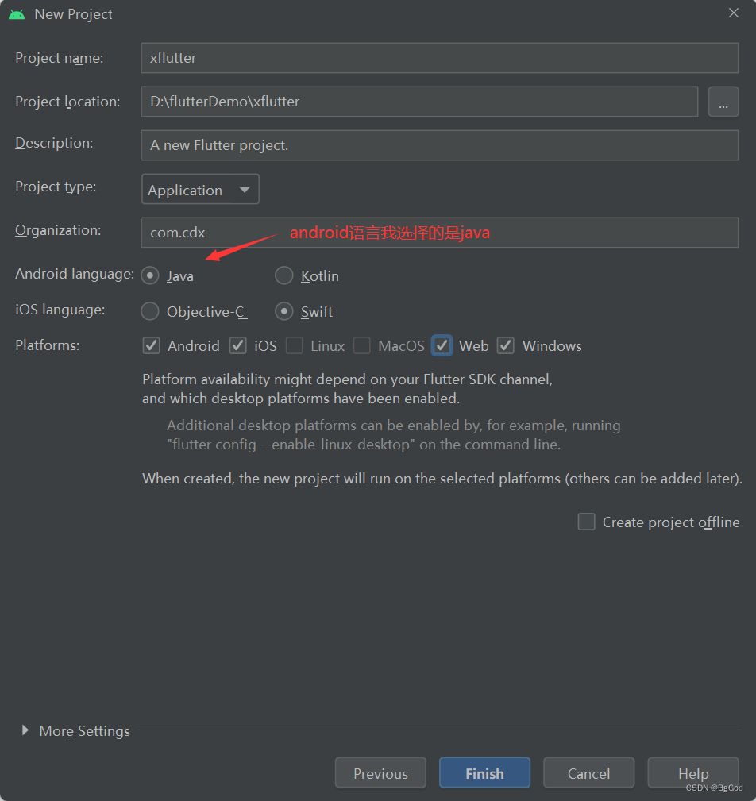The image size is (756, 801).
Task: Close the New Project dialog
Action: (x=734, y=13)
